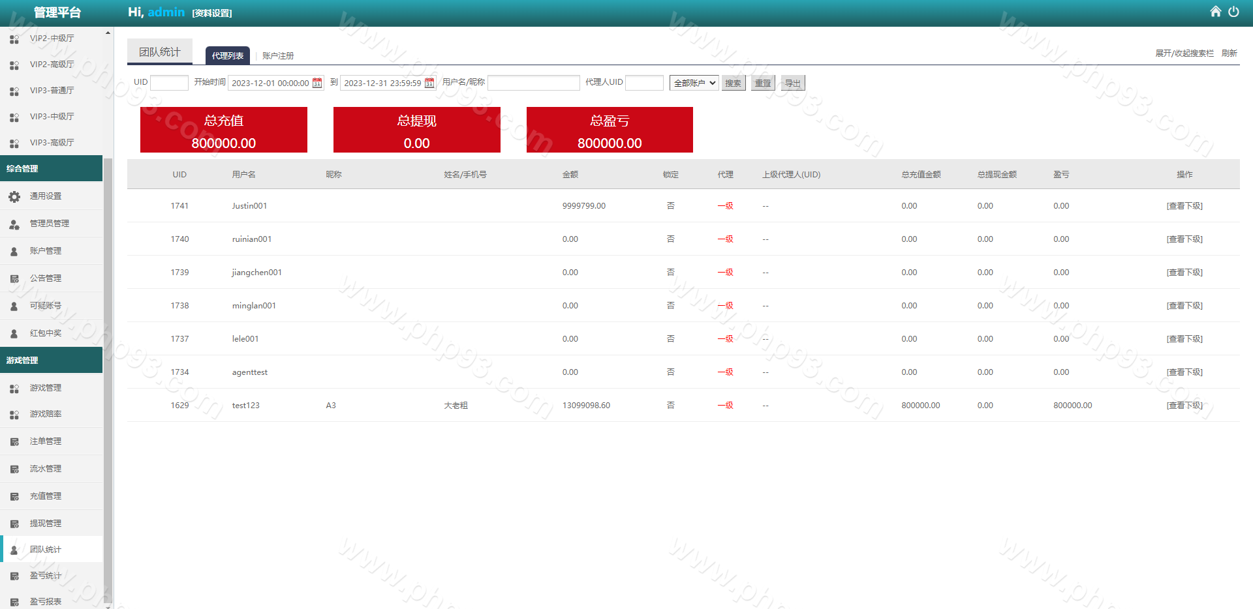Switch to the 账户注册 tab
This screenshot has width=1253, height=609.
(x=278, y=56)
